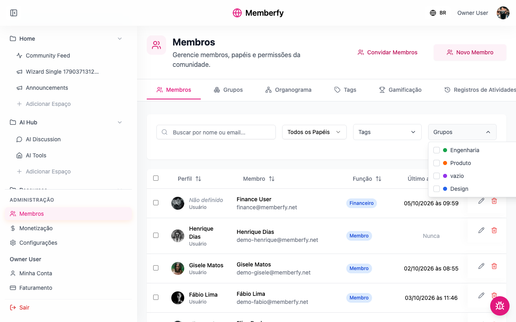
Task: Edit Finance User with the pencil icon
Action: point(481,201)
